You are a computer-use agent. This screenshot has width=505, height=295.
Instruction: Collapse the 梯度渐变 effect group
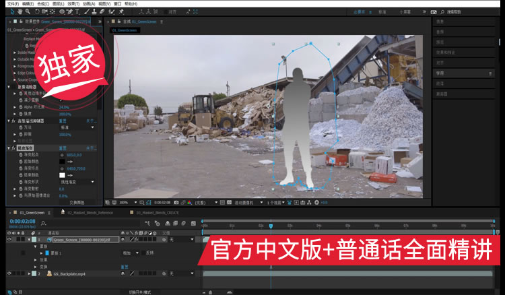[9, 148]
